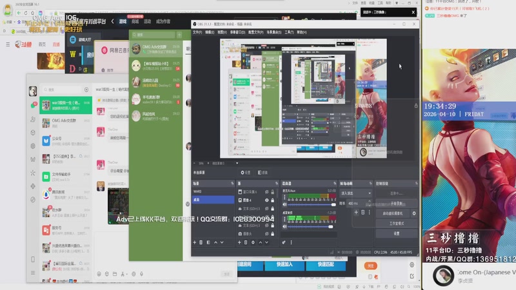This screenshot has width=516, height=290.
Task: Open the preview scaling dropdown in OBS
Action: tap(237, 163)
